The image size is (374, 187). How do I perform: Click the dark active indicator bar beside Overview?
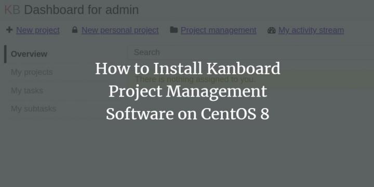5,54
